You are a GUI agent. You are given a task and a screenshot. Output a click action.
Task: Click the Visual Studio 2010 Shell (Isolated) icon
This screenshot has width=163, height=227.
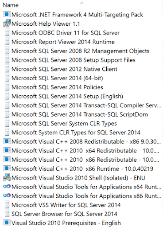coord(7,178)
